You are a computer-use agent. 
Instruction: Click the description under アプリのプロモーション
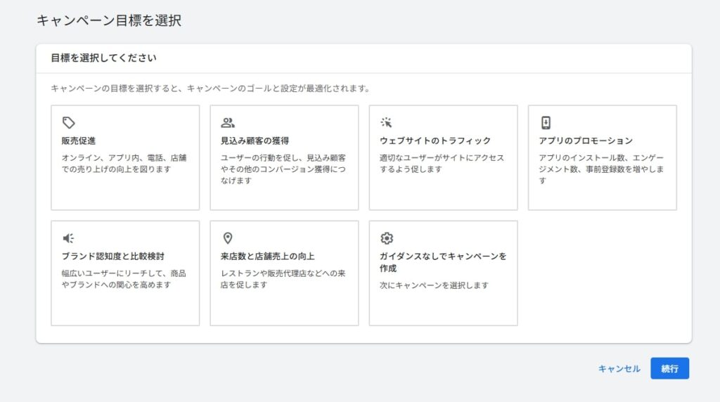pos(601,169)
